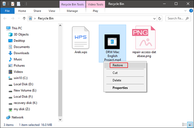Select Network in navigation pane
This screenshot has width=194, height=128.
pyautogui.click(x=15, y=117)
